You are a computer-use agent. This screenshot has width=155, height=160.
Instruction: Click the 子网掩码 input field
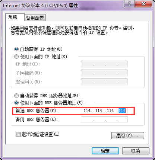click(x=104, y=73)
